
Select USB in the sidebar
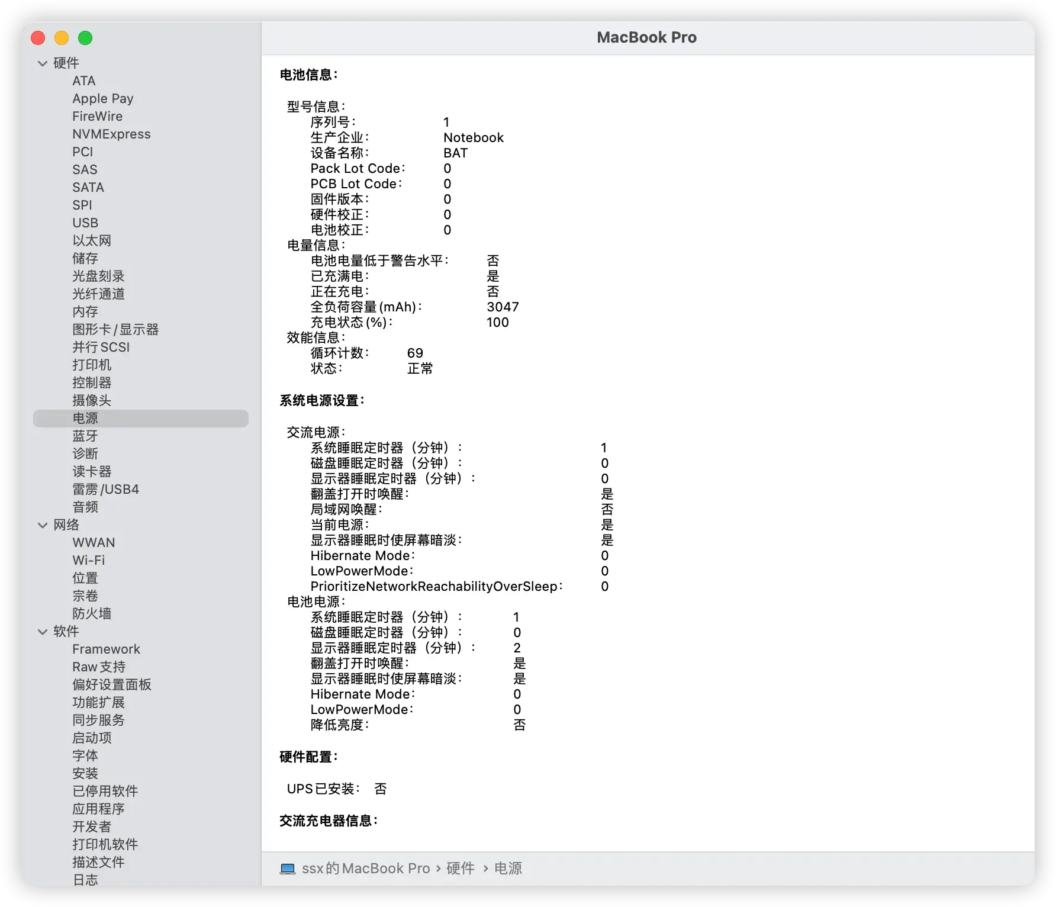[85, 223]
